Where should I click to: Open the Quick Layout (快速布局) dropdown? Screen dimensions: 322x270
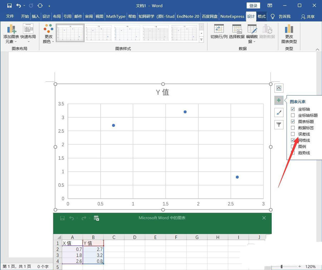pyautogui.click(x=28, y=34)
